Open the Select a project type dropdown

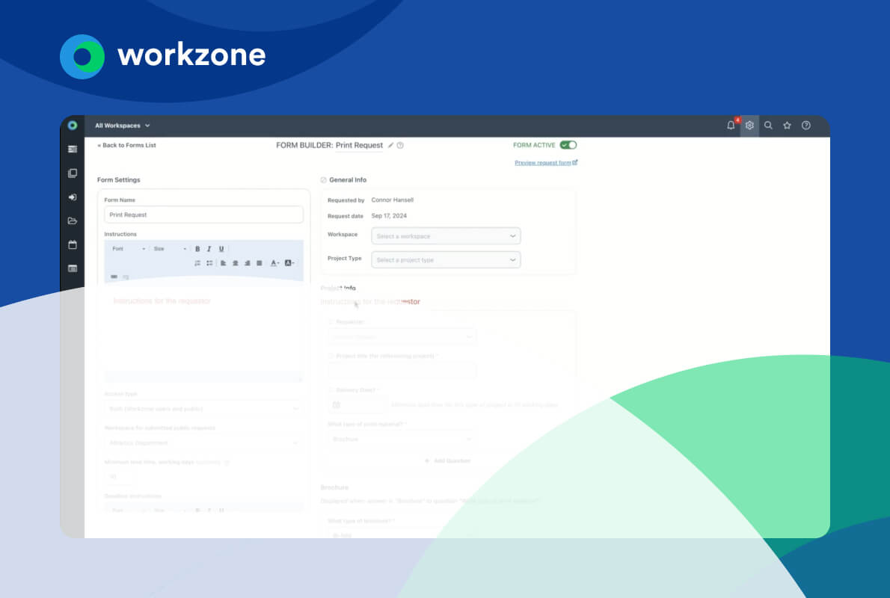click(446, 259)
